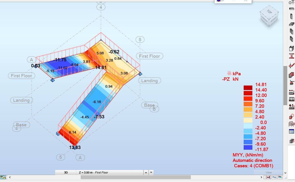The width and height of the screenshot is (295, 182).
Task: Open the thickness definition tool
Action: click(x=292, y=75)
